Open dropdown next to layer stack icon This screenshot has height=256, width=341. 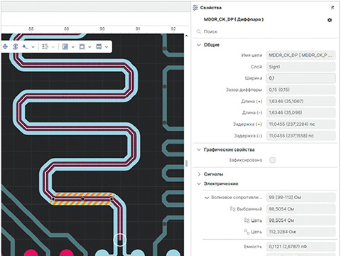[x=107, y=47]
